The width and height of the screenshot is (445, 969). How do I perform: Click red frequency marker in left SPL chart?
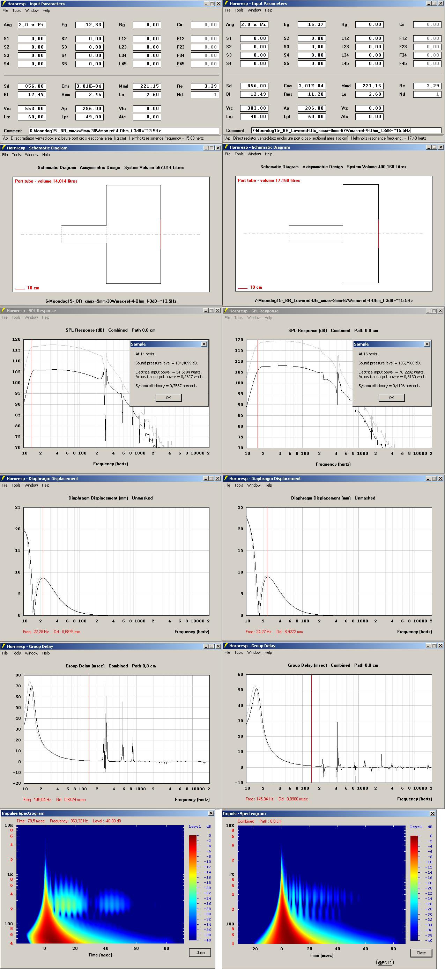[32, 393]
